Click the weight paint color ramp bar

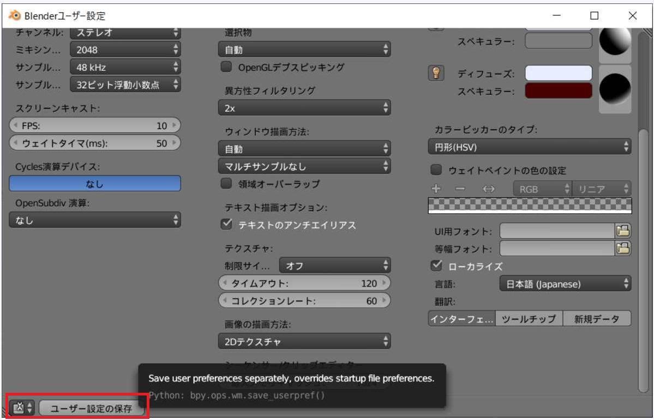pos(530,206)
